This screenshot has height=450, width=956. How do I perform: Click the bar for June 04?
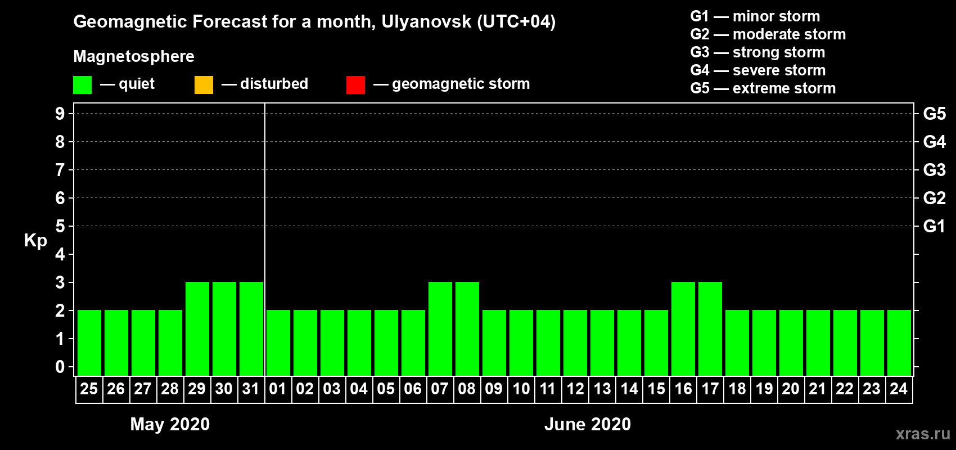pos(359,343)
